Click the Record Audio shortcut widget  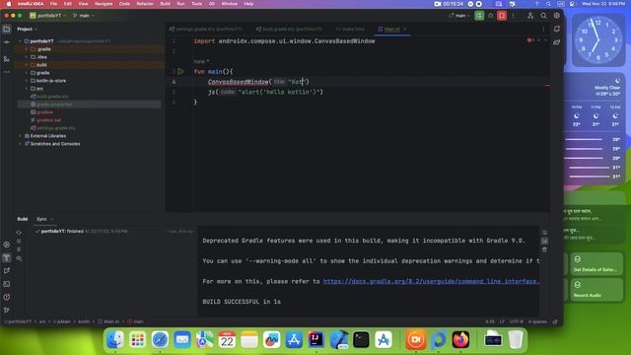(x=596, y=289)
